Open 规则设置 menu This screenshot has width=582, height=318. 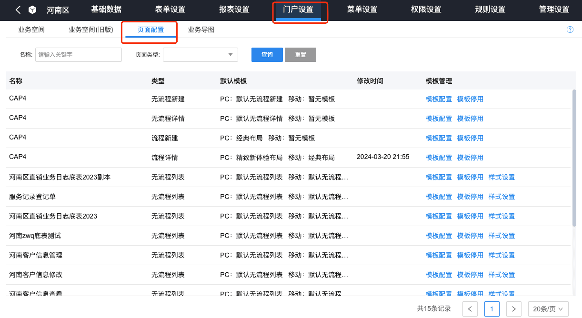[490, 10]
